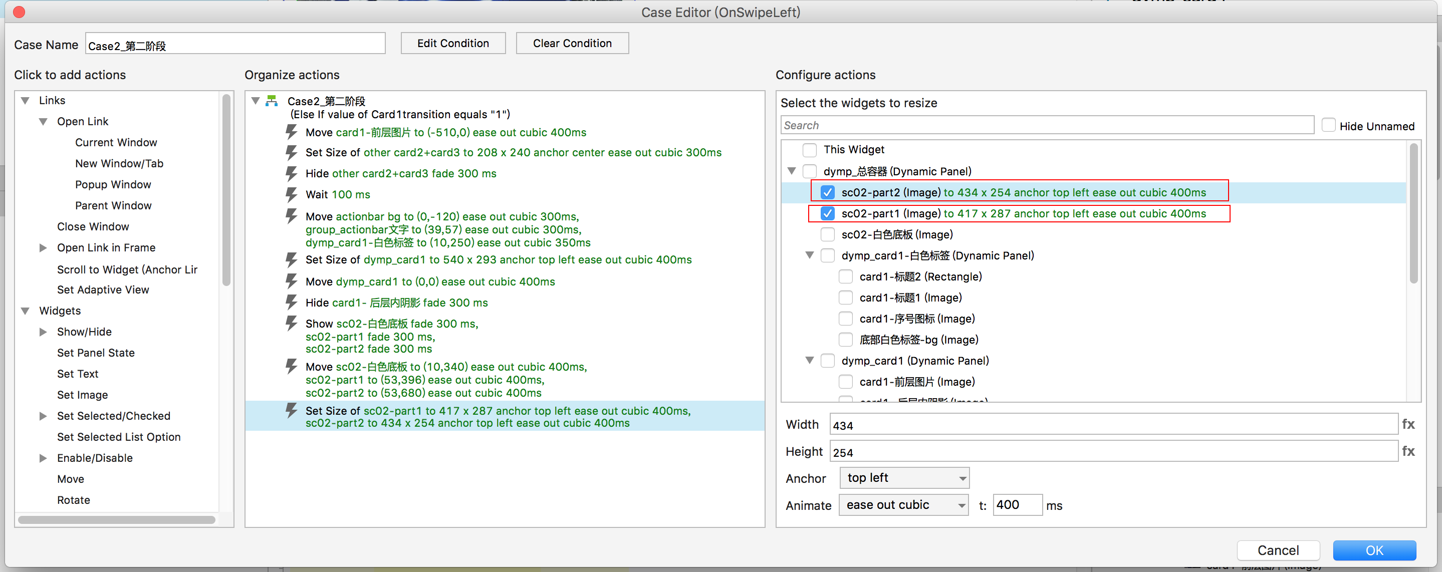Viewport: 1442px width, 572px height.
Task: Open the Anchor top left dropdown
Action: pos(904,478)
